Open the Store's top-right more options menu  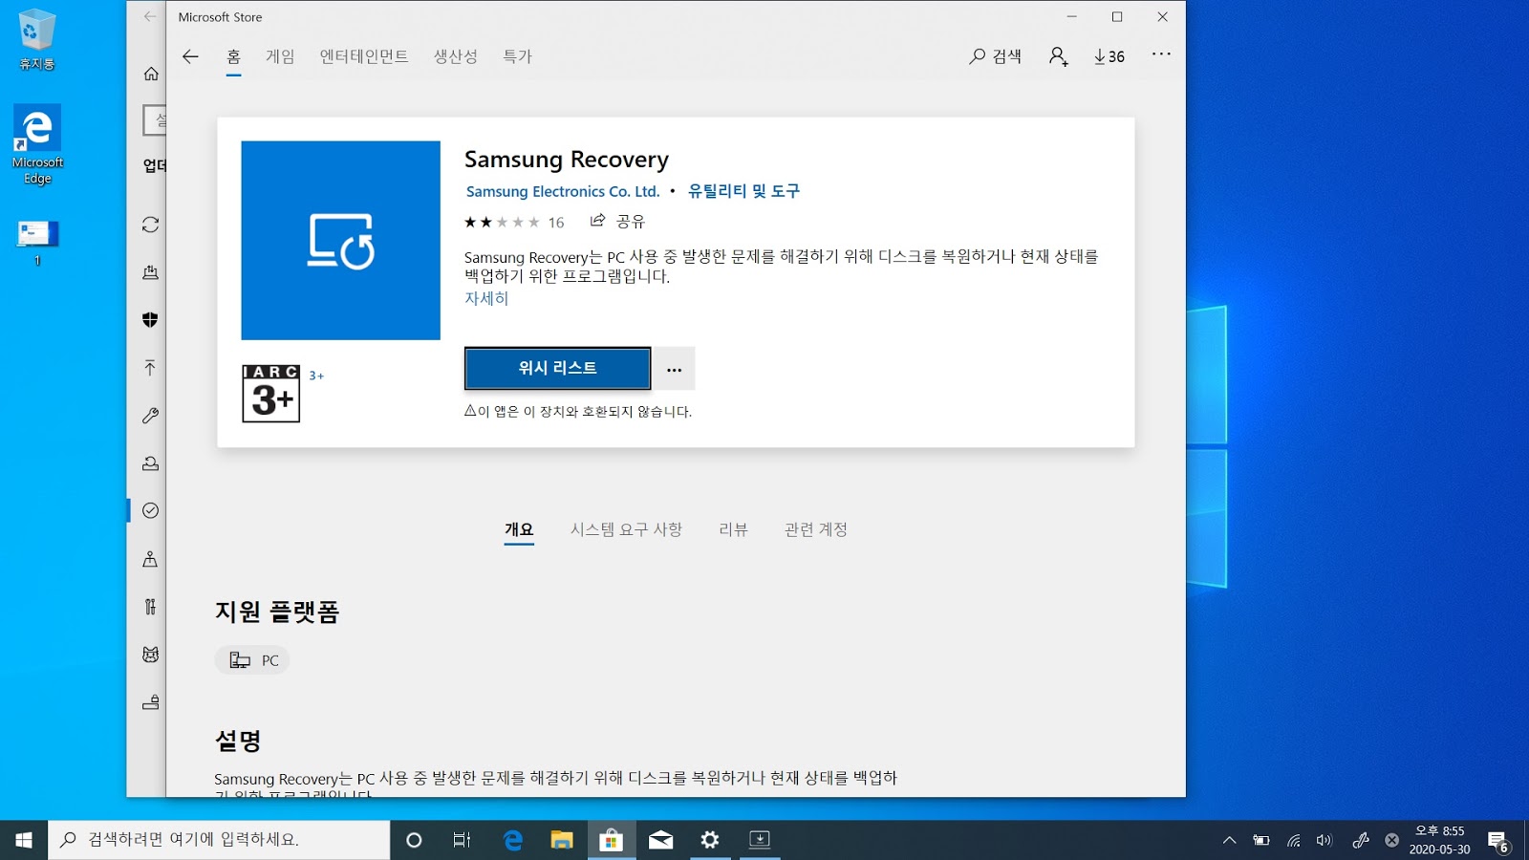1161,54
